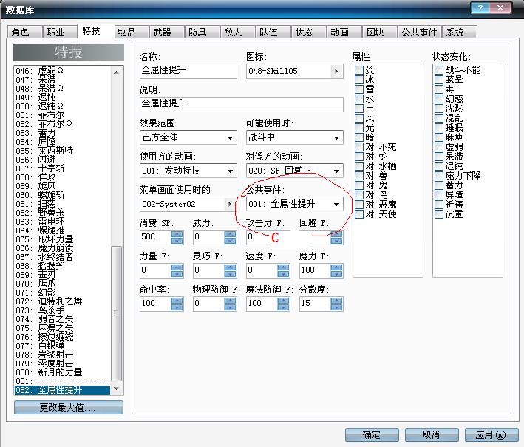Screen dimensions: 524x447
Task: Click the skill list scrollbar thumb
Action: tap(116, 313)
